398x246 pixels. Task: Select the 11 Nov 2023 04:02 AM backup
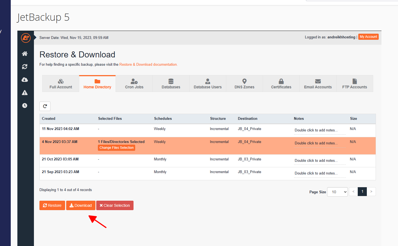(x=207, y=131)
